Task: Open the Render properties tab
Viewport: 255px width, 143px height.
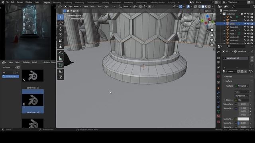Action: 218,58
